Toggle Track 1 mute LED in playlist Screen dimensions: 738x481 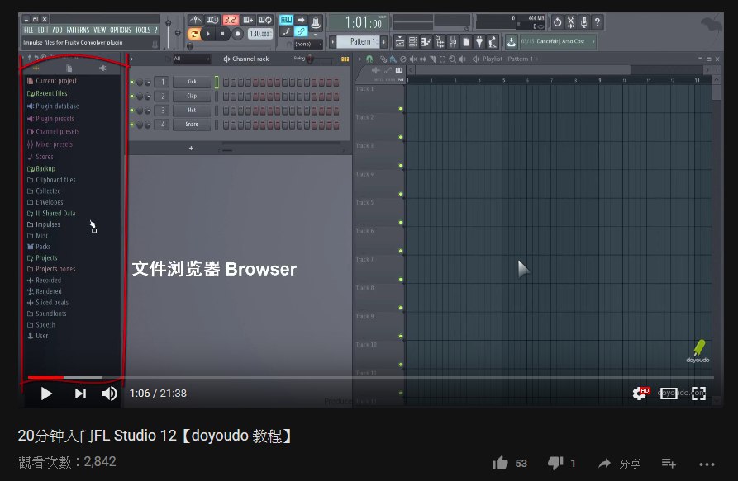pos(401,109)
